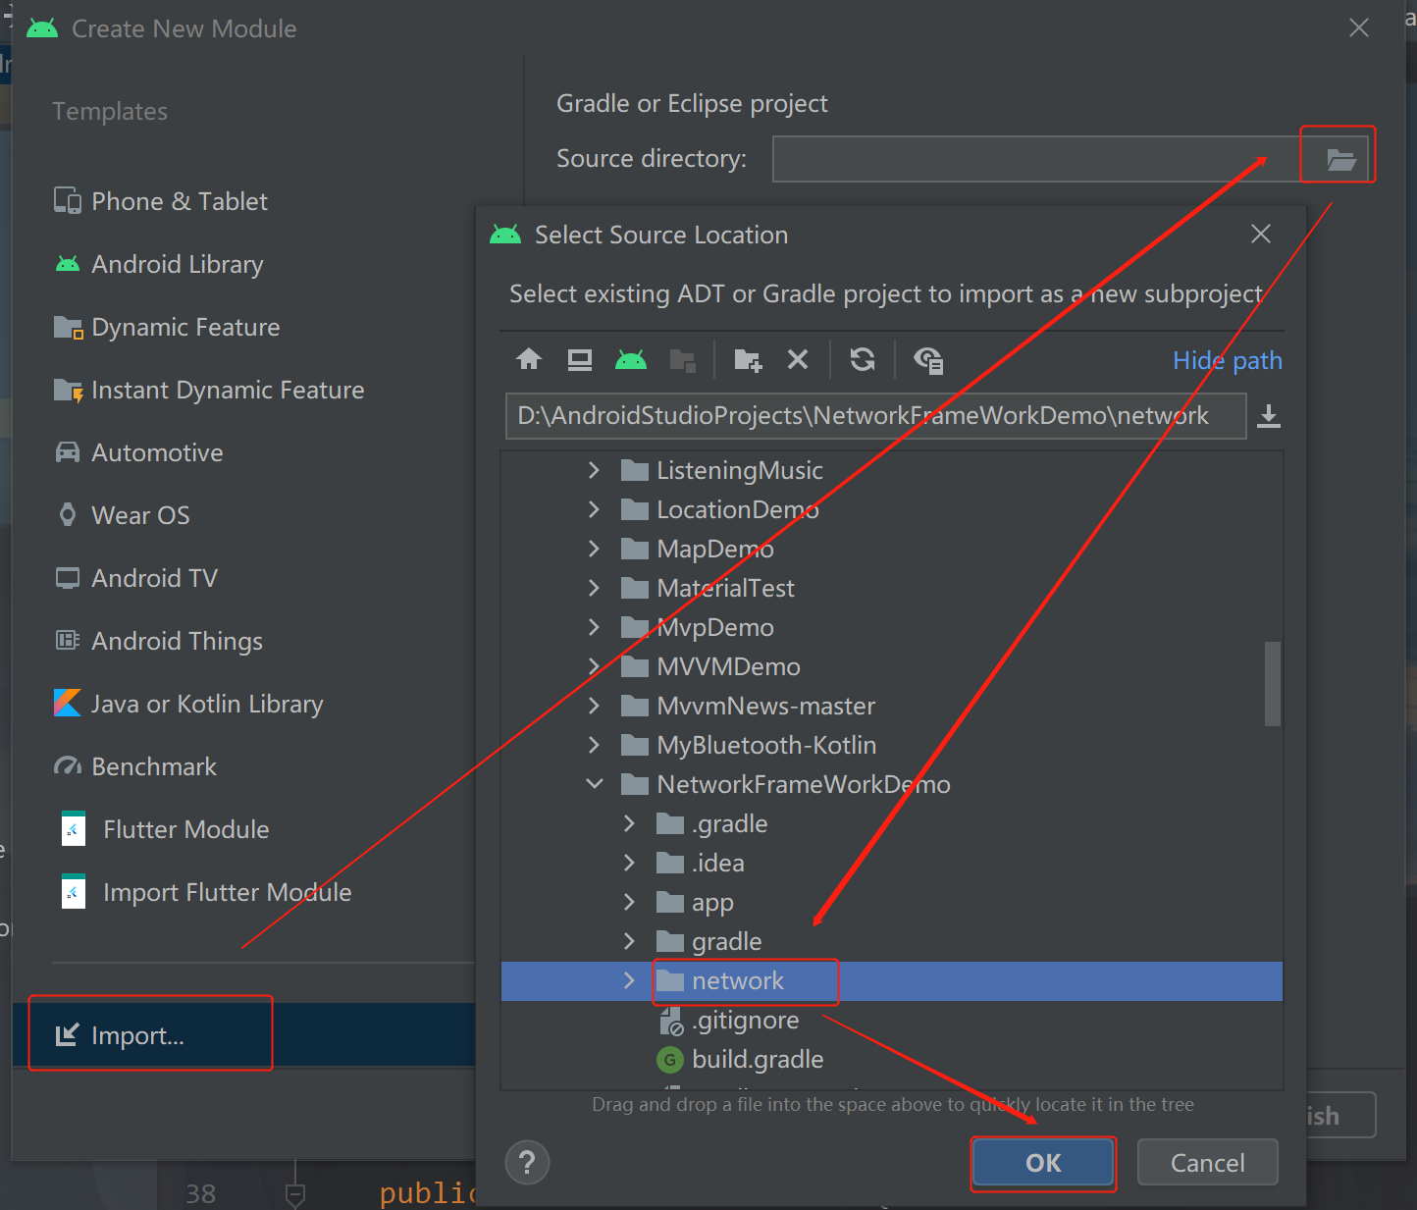Expand the gradle folder chevron
The width and height of the screenshot is (1417, 1210).
629,941
